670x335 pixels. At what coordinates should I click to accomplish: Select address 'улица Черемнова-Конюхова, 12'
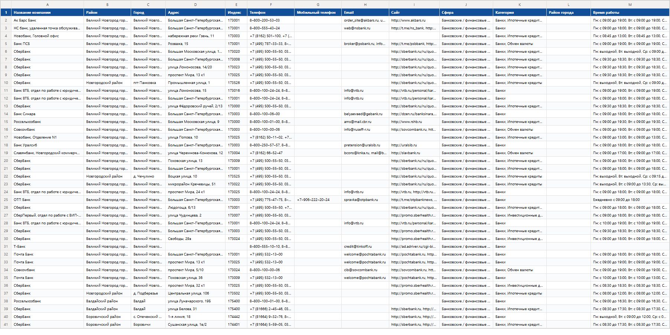pyautogui.click(x=195, y=153)
